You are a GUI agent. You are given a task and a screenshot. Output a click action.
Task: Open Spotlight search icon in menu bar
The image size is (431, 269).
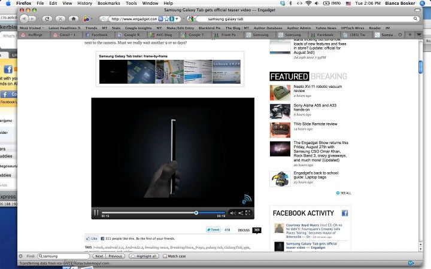423,4
